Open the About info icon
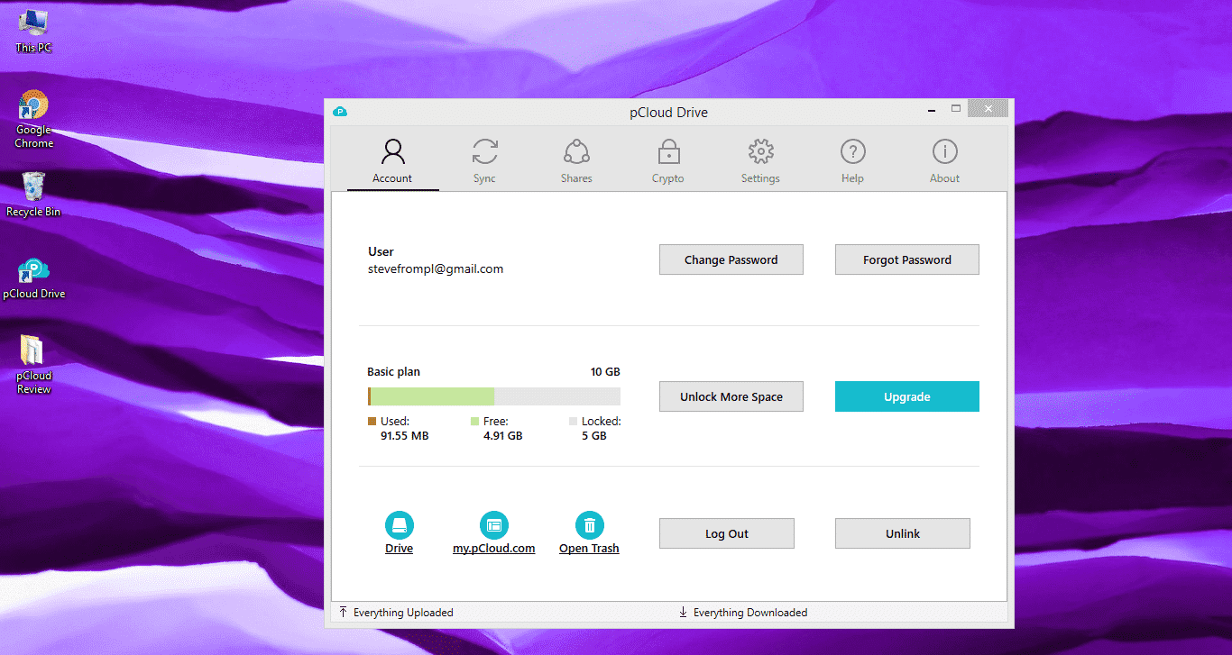The height and width of the screenshot is (655, 1232). click(944, 150)
